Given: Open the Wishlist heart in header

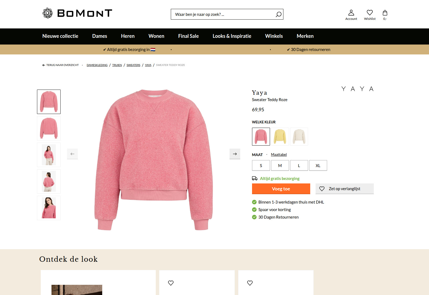Looking at the screenshot, I should tap(370, 15).
